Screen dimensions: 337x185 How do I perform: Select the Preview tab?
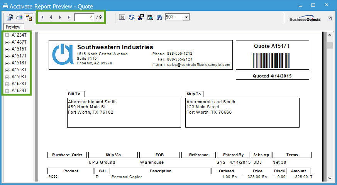pyautogui.click(x=13, y=27)
